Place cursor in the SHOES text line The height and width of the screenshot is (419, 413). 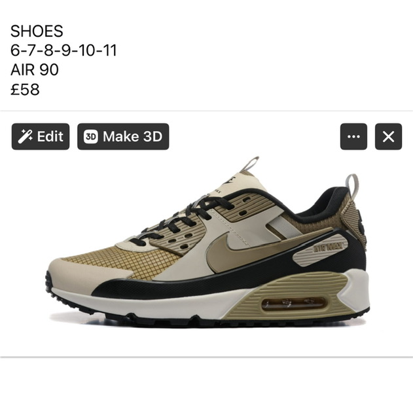(37, 31)
